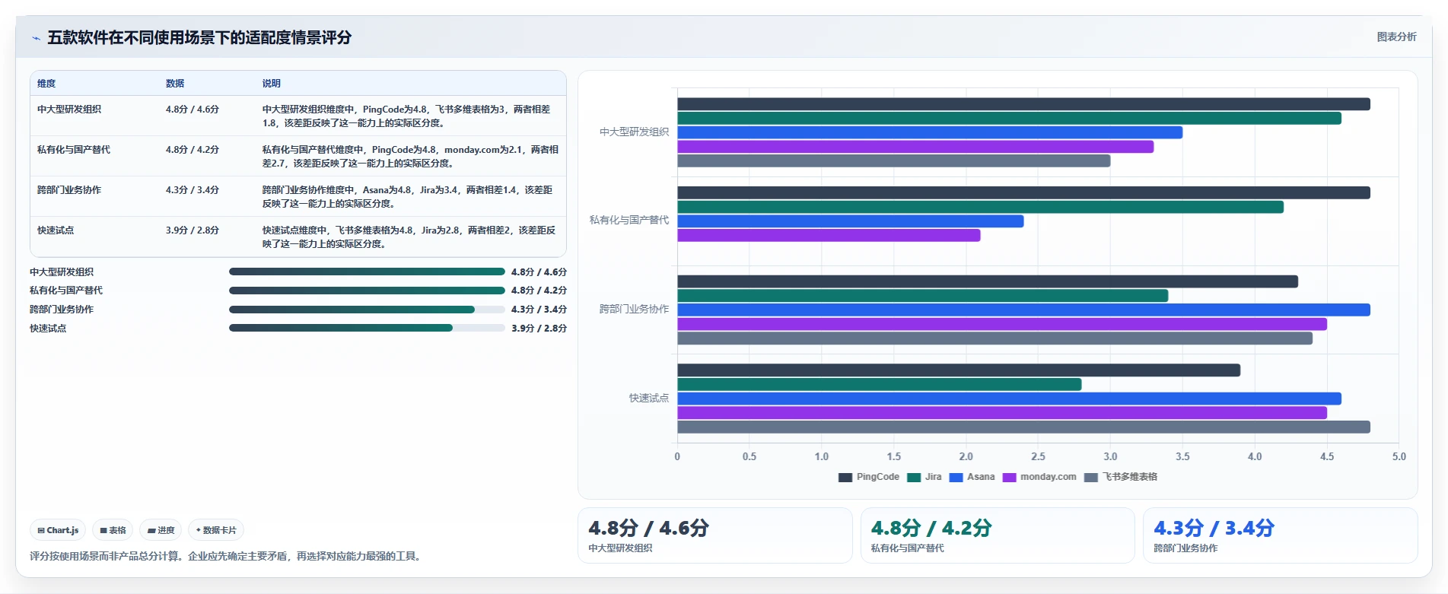
Task: Toggle Jira legend swatch
Action: point(913,478)
